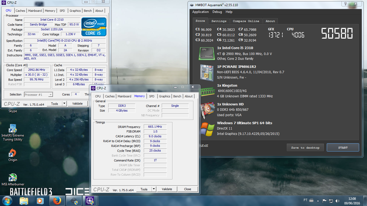Switch to Settings tab in Aquamark
The width and height of the screenshot is (367, 206).
click(x=219, y=21)
